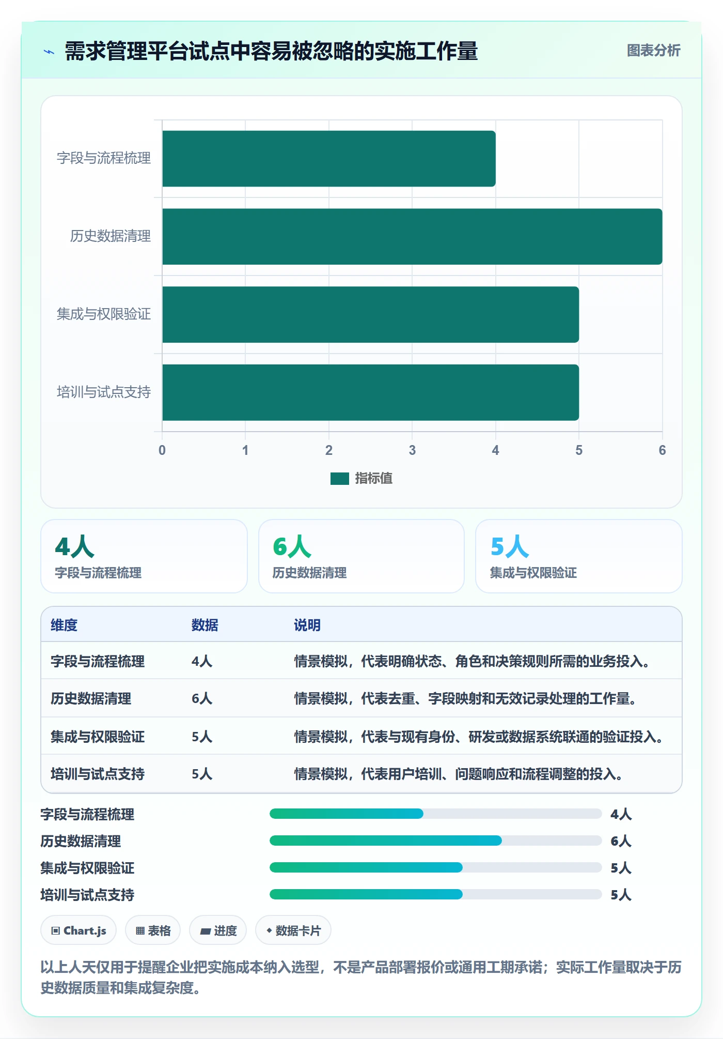The width and height of the screenshot is (723, 1039).
Task: Click the 6人 value in the table
Action: [x=202, y=699]
